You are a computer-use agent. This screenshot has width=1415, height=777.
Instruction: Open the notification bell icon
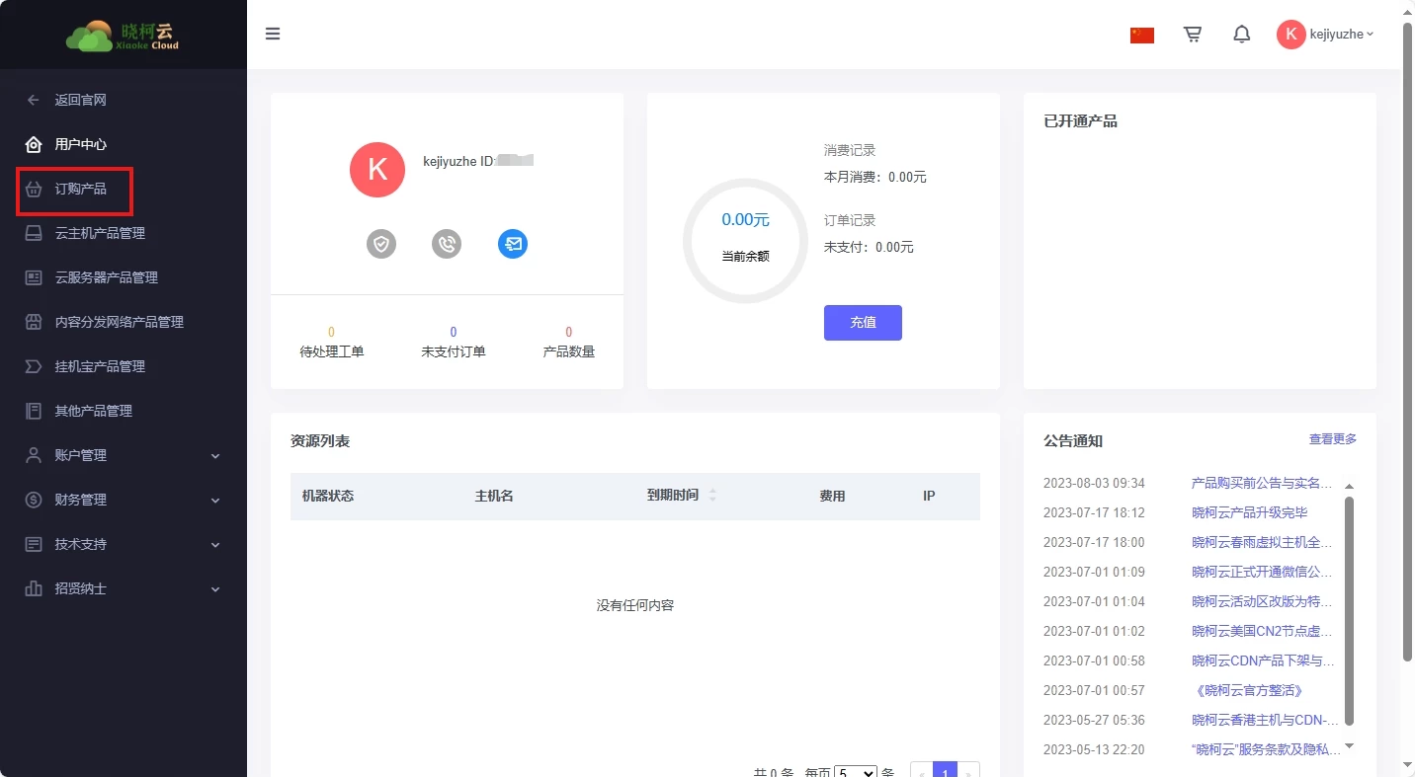pyautogui.click(x=1242, y=35)
